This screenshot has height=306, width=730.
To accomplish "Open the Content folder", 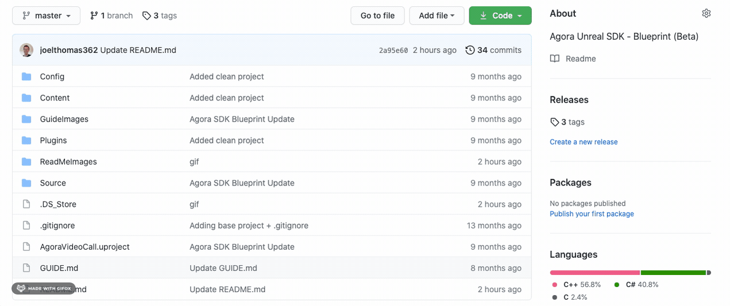I will (x=55, y=98).
